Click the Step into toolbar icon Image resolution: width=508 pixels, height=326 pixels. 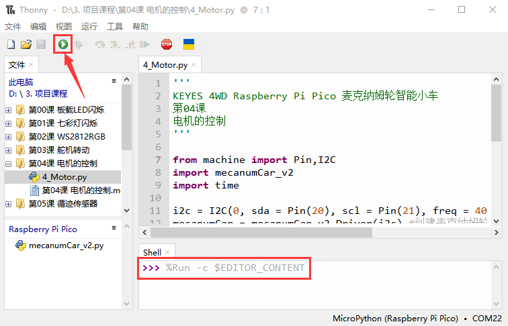click(x=115, y=44)
